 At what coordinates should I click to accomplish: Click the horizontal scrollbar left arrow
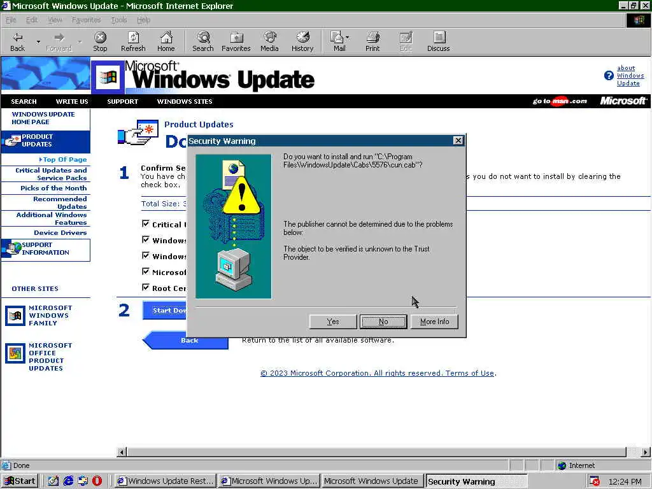[122, 452]
